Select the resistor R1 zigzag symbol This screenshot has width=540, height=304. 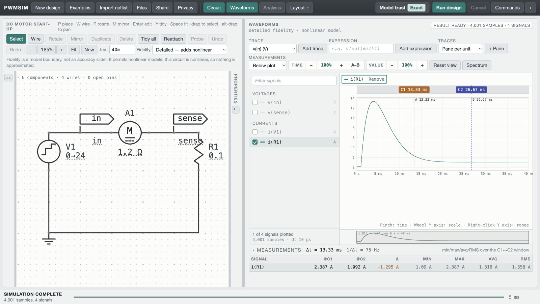198,152
